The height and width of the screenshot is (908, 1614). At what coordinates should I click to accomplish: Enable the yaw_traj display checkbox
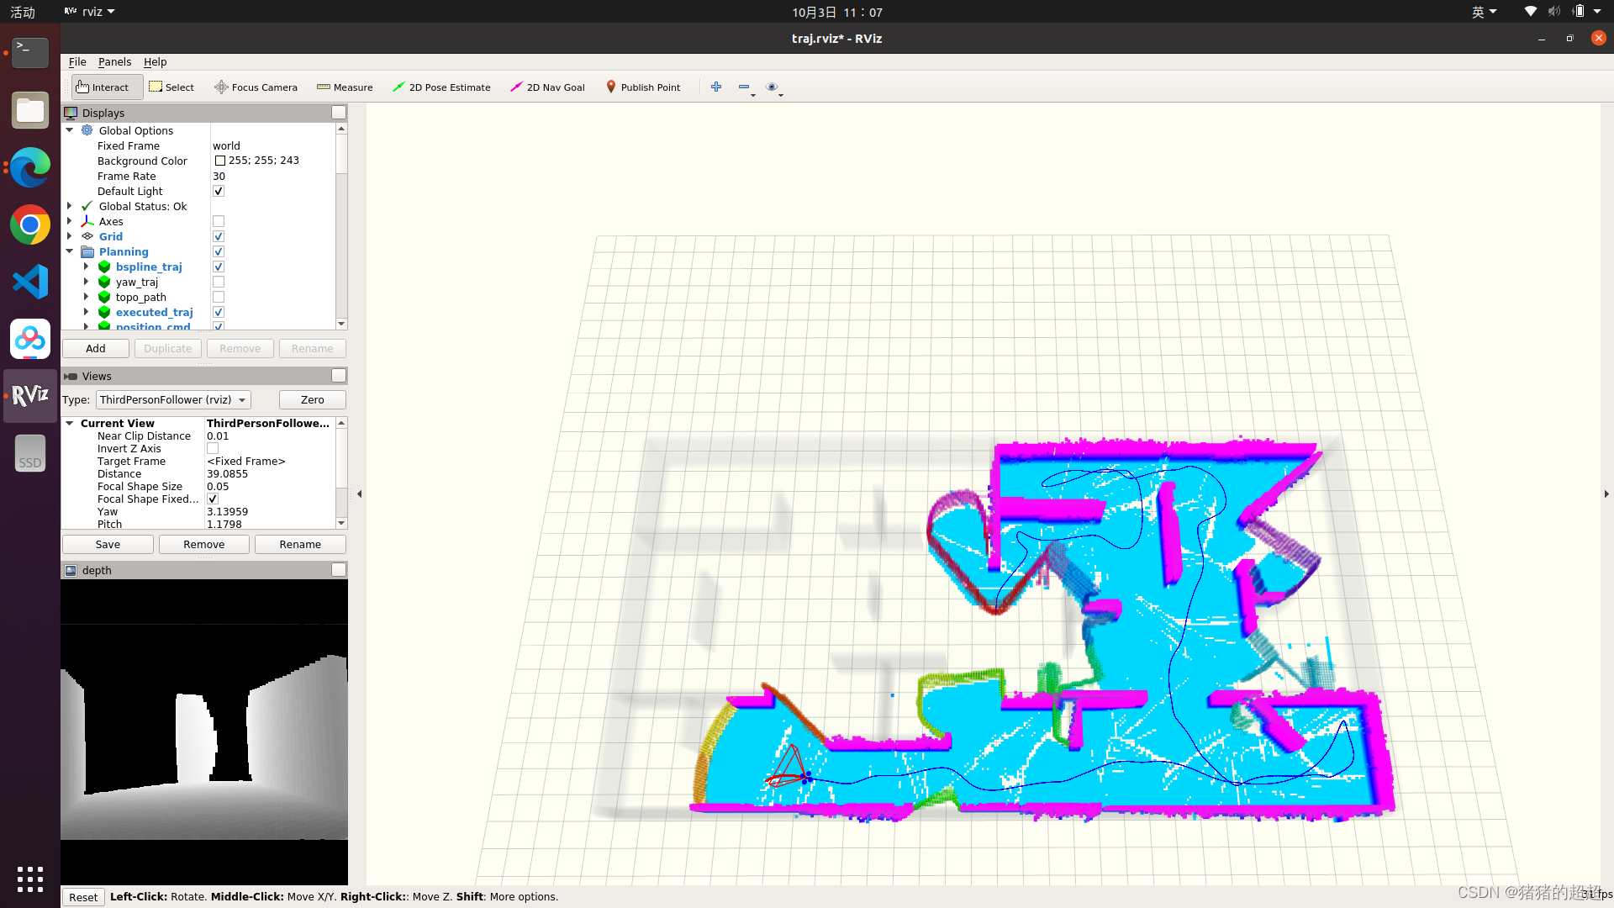pos(219,282)
